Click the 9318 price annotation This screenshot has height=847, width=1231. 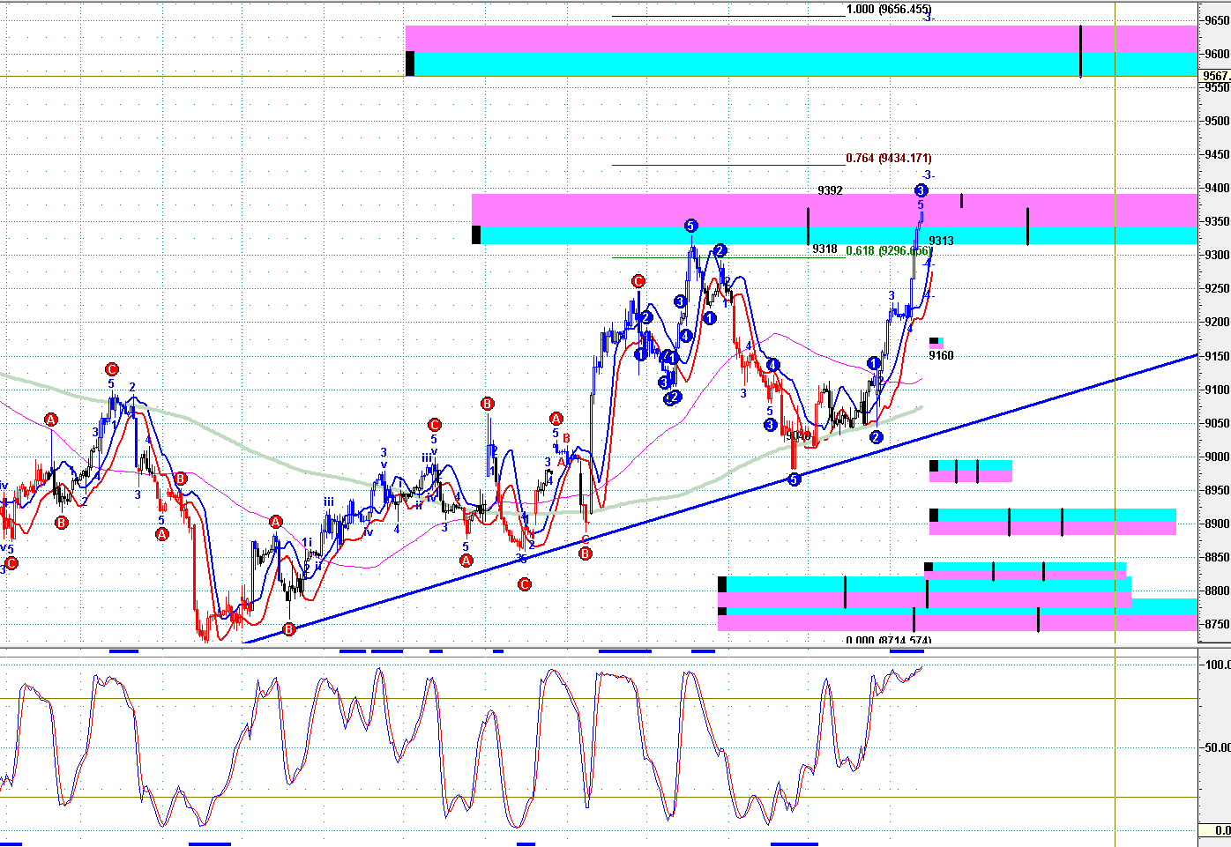(824, 249)
